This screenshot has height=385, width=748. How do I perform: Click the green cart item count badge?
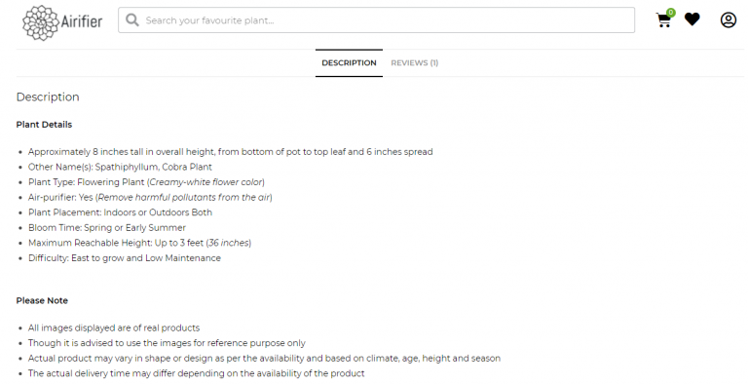click(x=671, y=13)
